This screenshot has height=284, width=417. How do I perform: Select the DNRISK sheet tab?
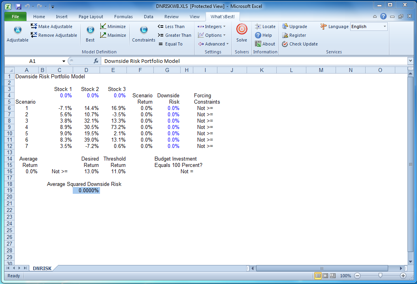click(x=42, y=268)
